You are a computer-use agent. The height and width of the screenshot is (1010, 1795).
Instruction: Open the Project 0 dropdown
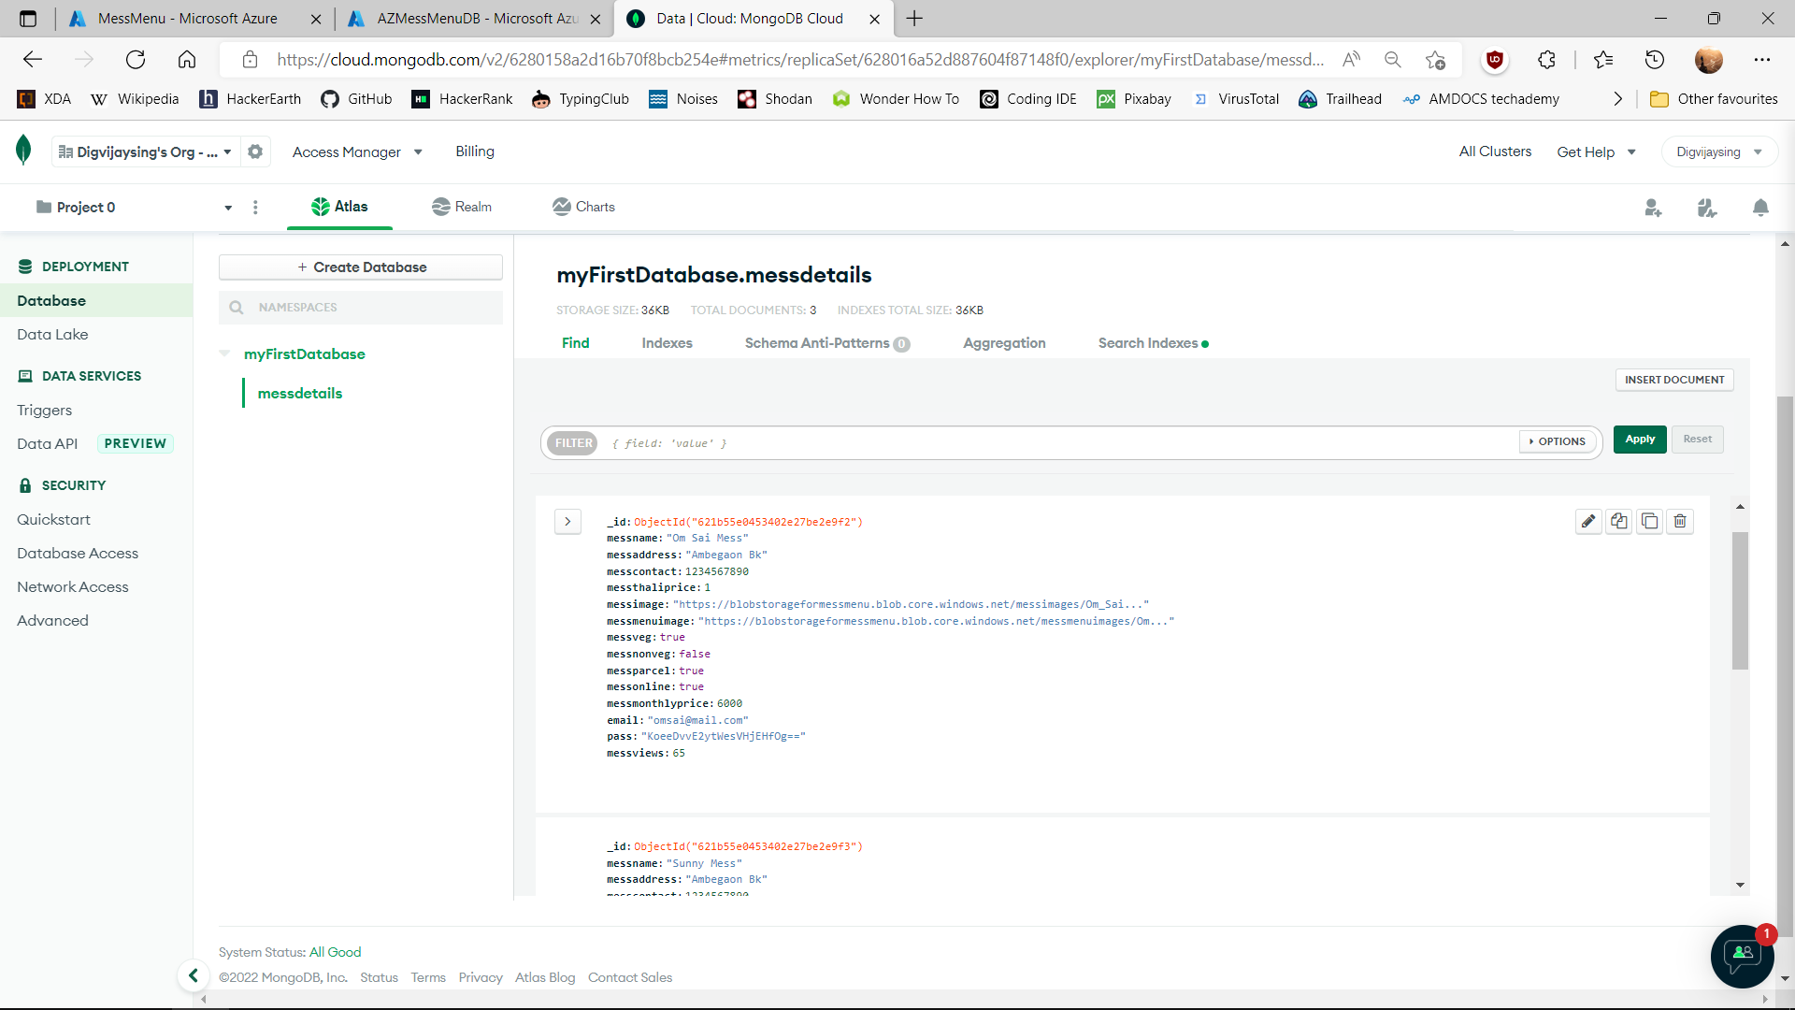click(227, 207)
